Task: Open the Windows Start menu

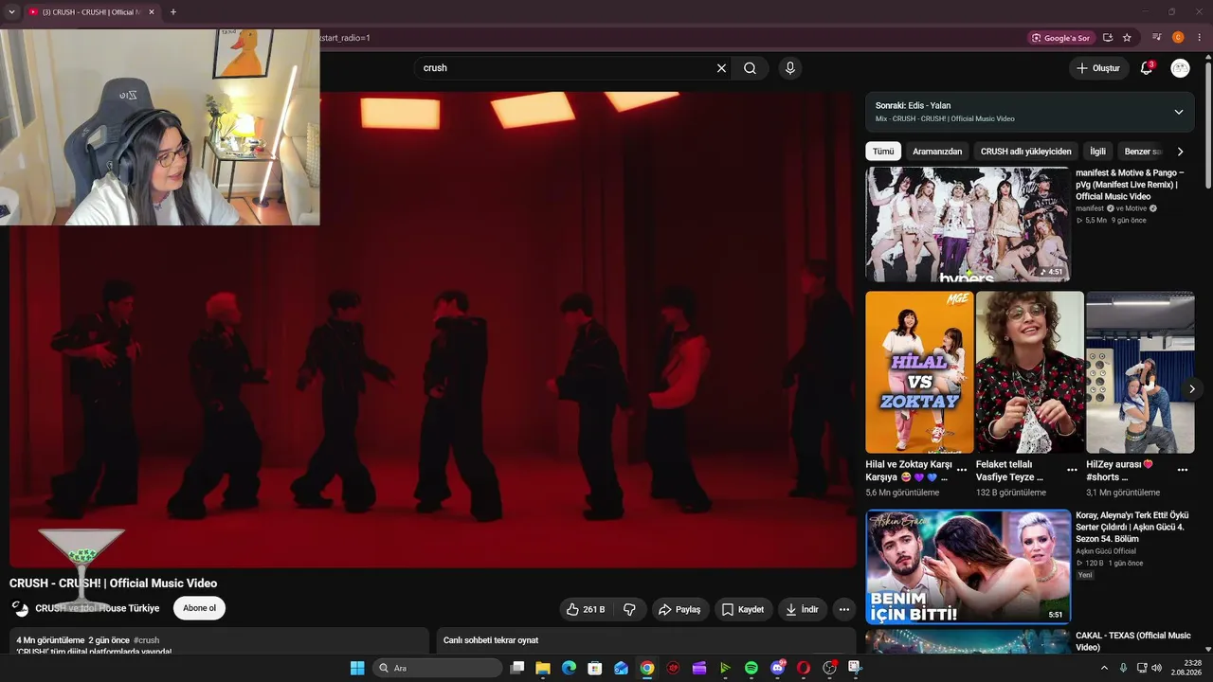Action: pyautogui.click(x=357, y=668)
